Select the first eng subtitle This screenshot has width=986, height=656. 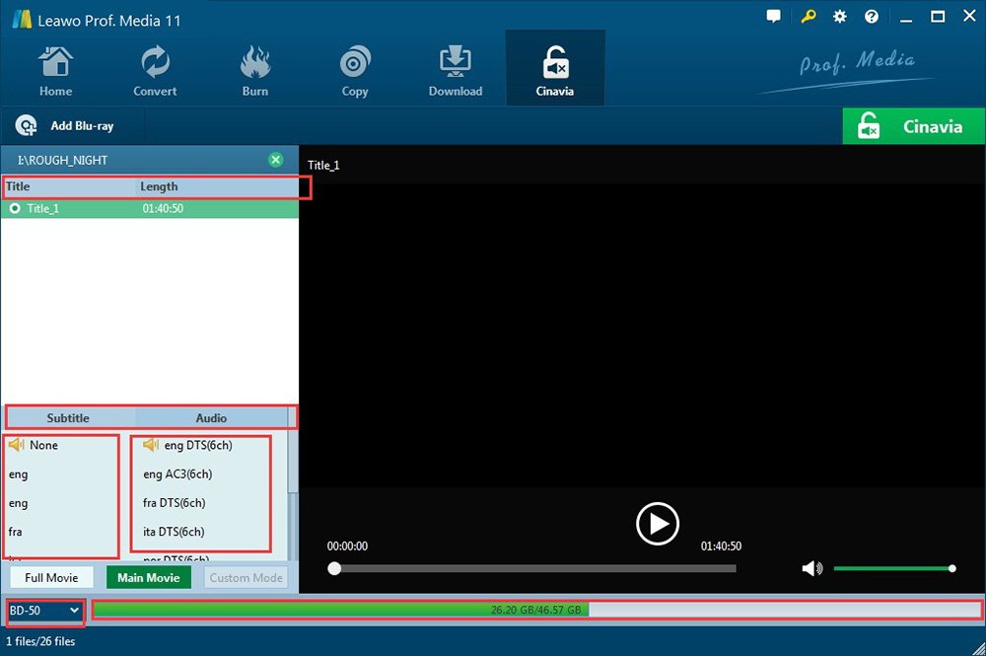[18, 474]
